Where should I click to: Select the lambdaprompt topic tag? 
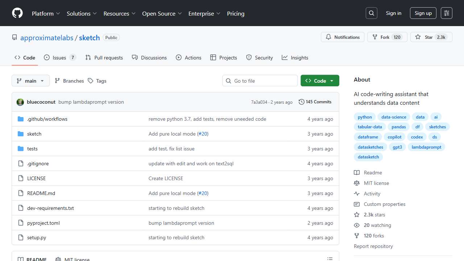coord(426,147)
